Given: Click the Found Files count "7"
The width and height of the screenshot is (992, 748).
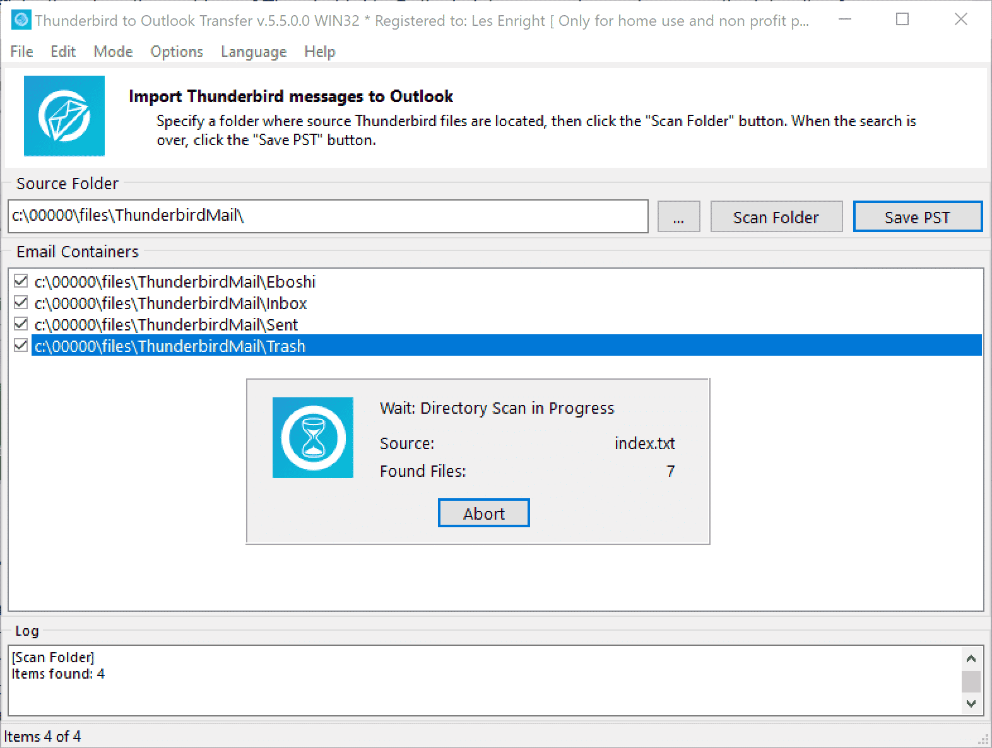Looking at the screenshot, I should pos(670,471).
